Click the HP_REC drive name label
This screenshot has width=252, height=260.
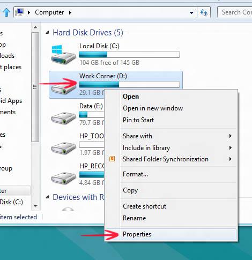pyautogui.click(x=92, y=166)
